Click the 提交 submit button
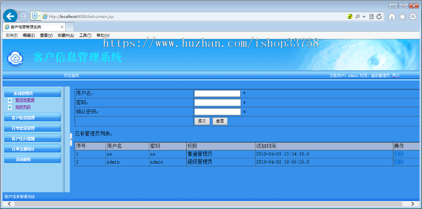This screenshot has width=422, height=209. coord(202,121)
